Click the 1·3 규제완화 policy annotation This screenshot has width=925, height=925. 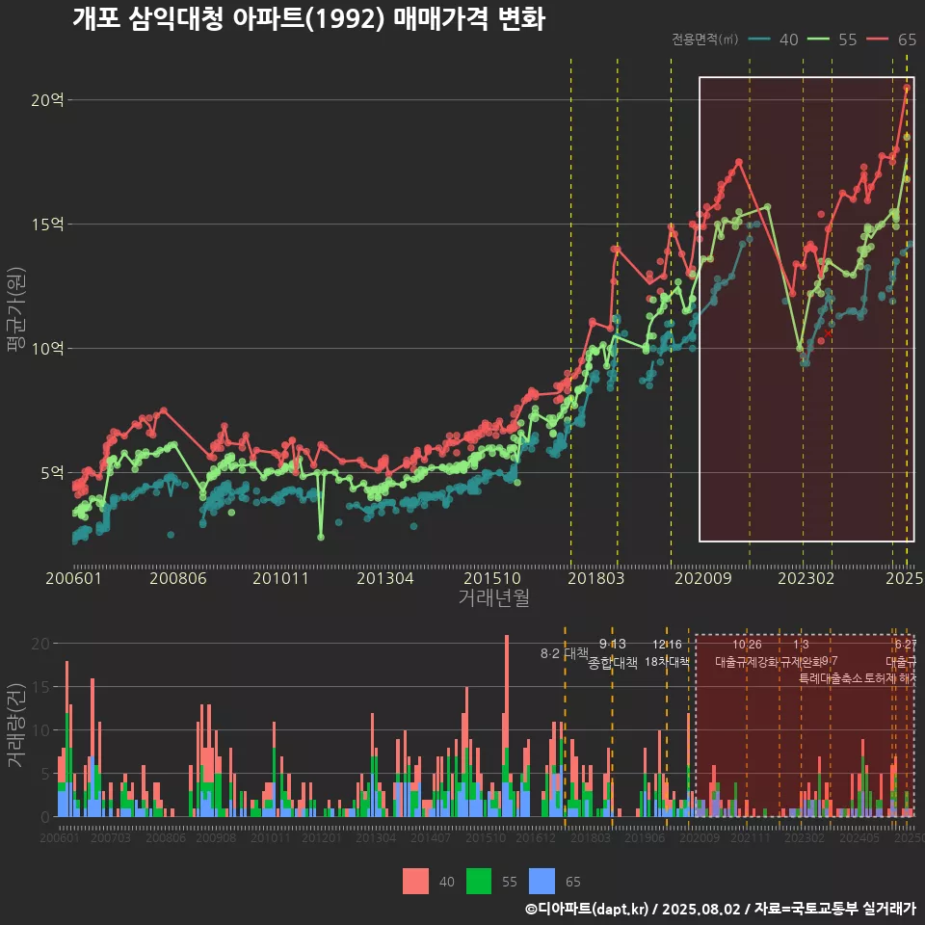(x=801, y=653)
